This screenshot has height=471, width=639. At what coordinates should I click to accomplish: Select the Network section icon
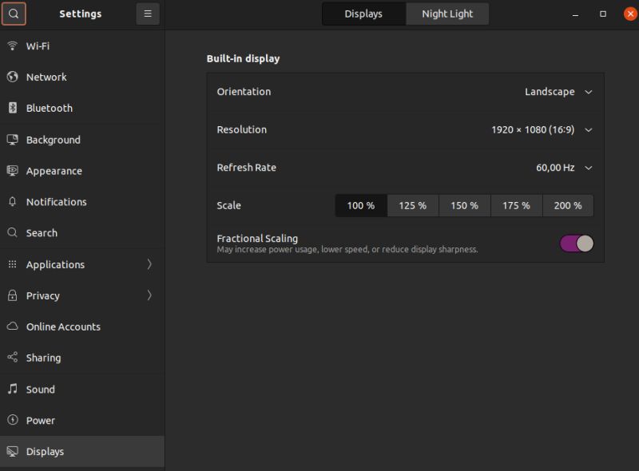coord(14,77)
